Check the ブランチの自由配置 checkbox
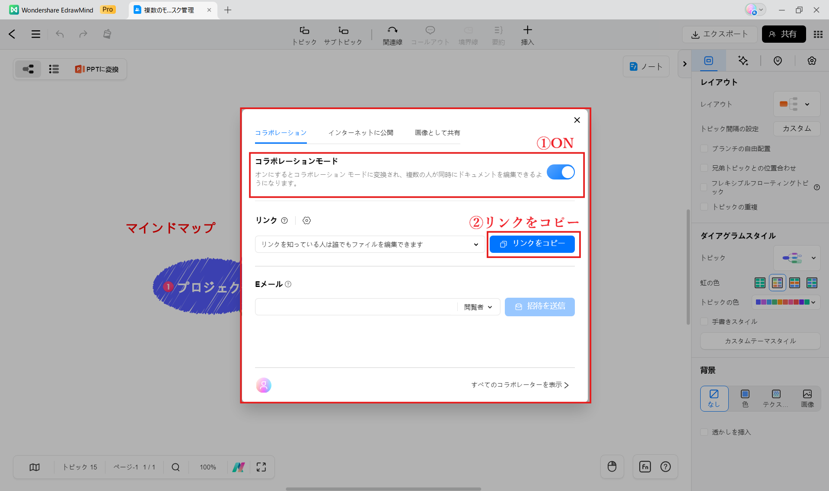Screen dimensions: 829x491 [704, 148]
